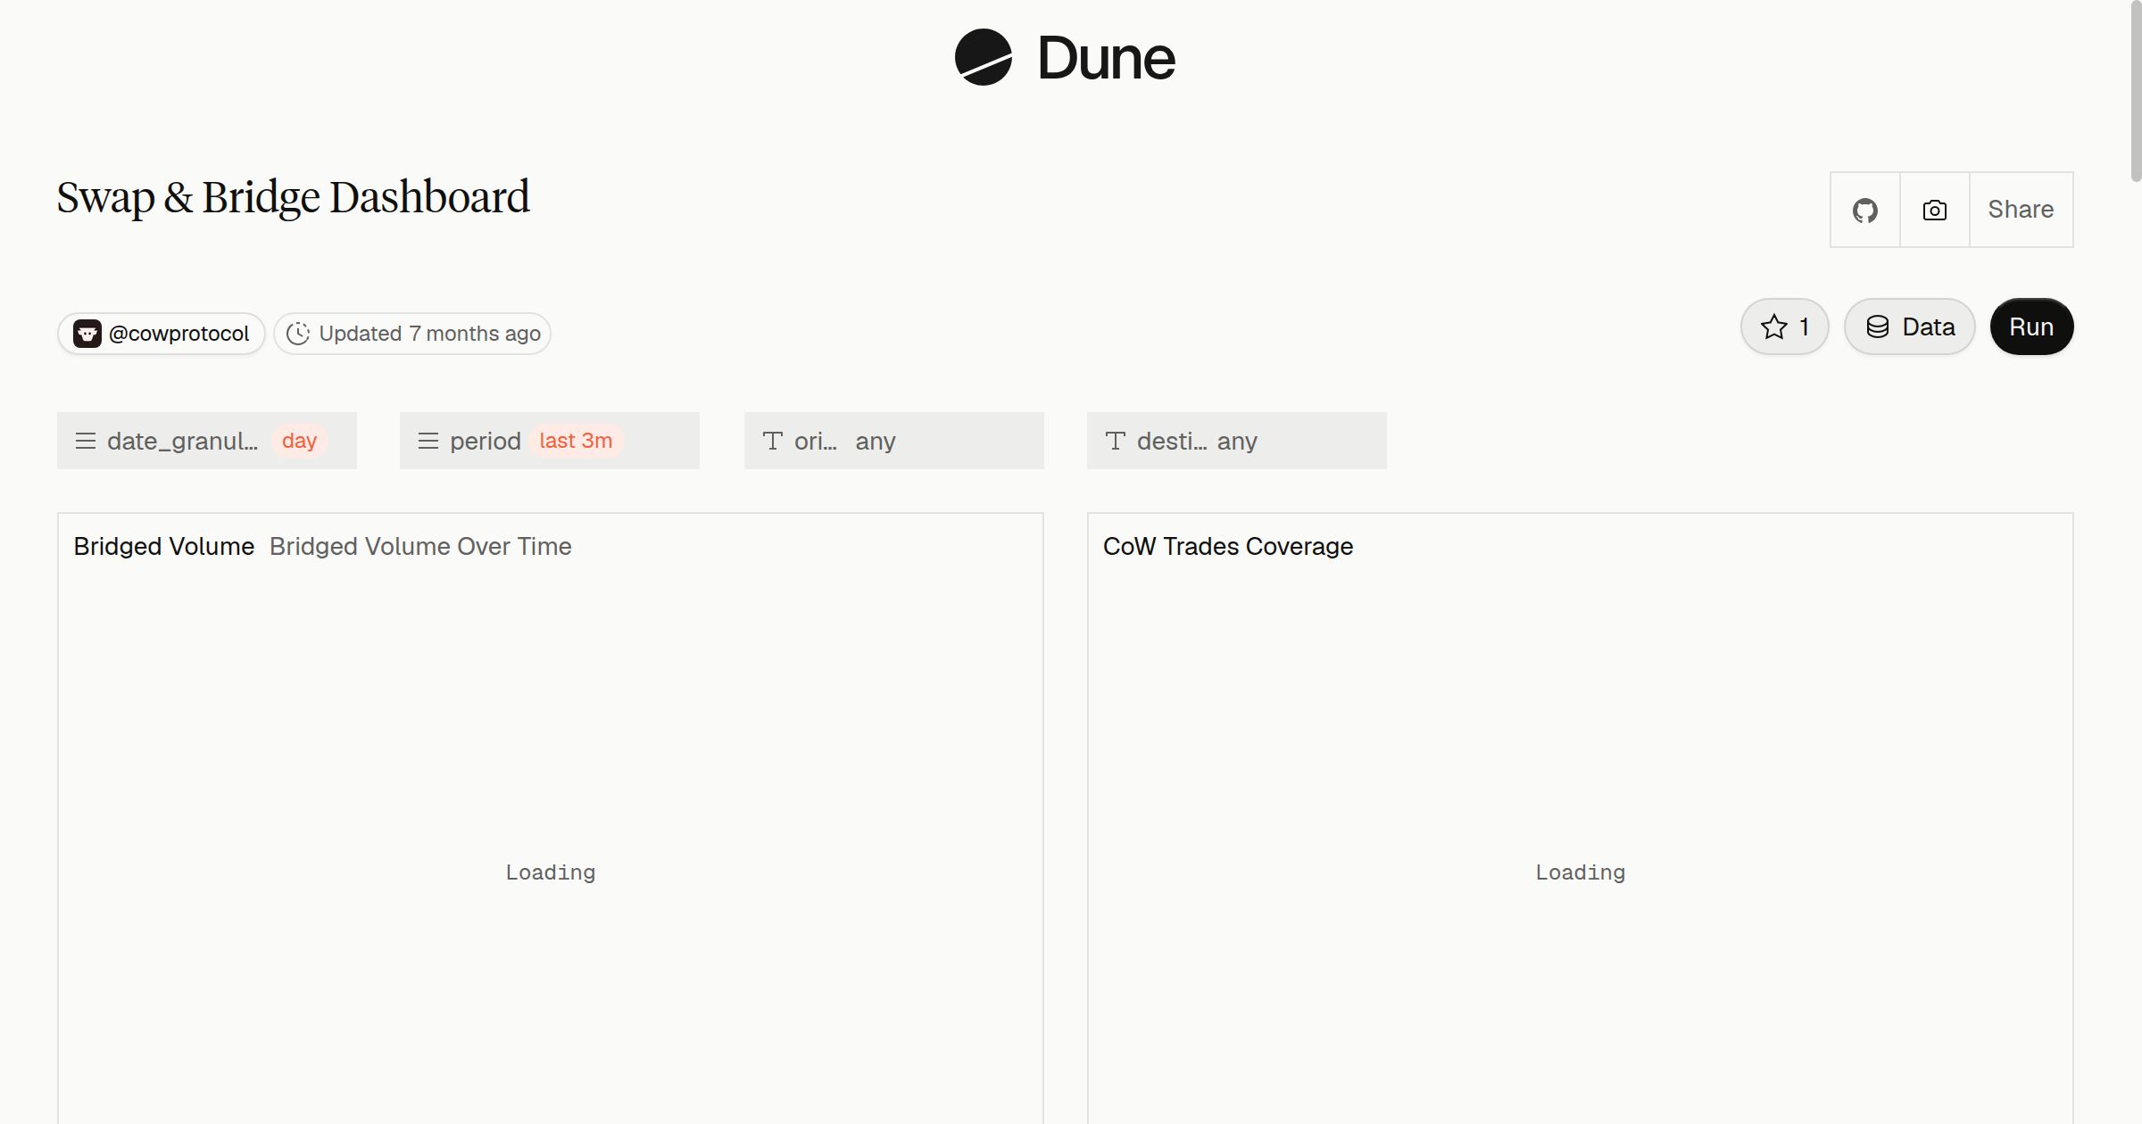Image resolution: width=2142 pixels, height=1124 pixels.
Task: Click the Bridged Volume chart title
Action: pyautogui.click(x=164, y=546)
